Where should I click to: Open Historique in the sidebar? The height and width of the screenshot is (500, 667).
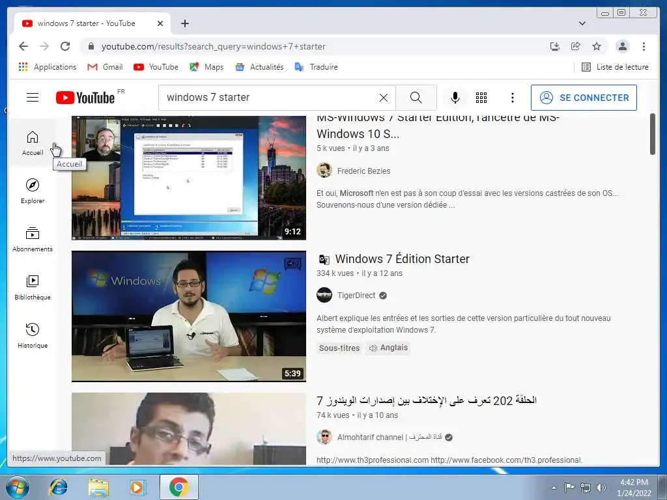(33, 336)
